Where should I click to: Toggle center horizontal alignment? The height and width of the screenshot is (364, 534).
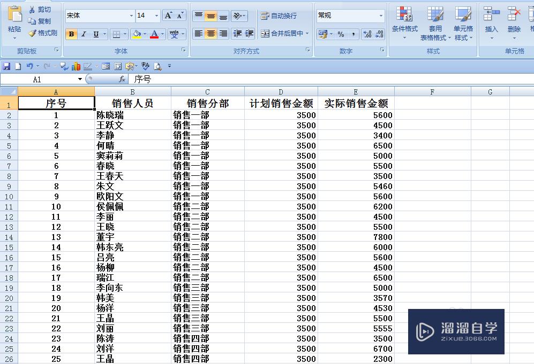211,33
